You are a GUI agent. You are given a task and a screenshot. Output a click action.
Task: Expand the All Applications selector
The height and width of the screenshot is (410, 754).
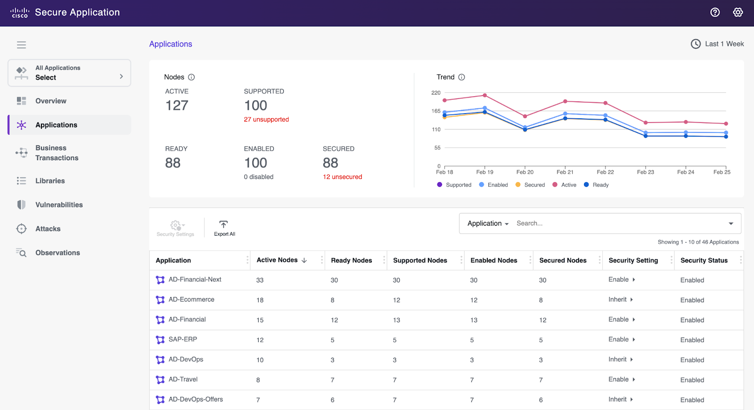69,73
